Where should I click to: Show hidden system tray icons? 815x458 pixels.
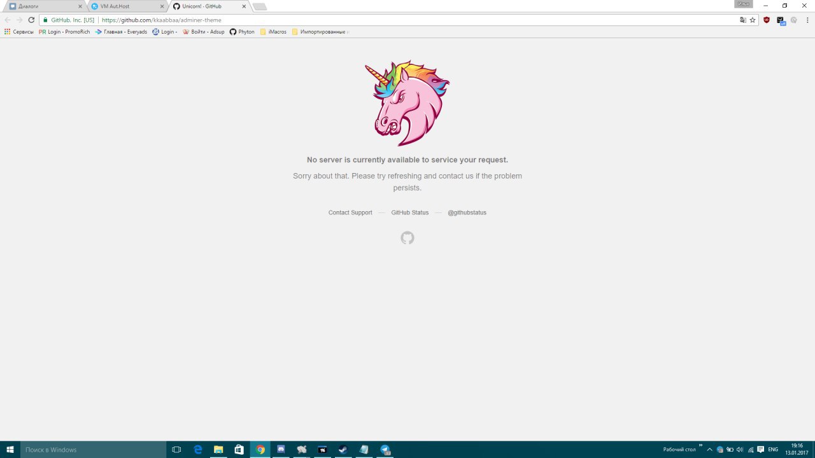pyautogui.click(x=710, y=449)
